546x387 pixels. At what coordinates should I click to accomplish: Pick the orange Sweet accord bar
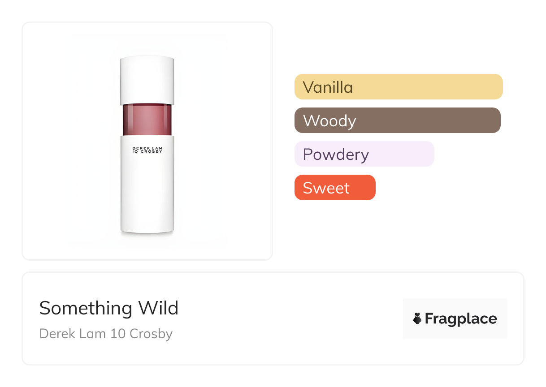[335, 187]
